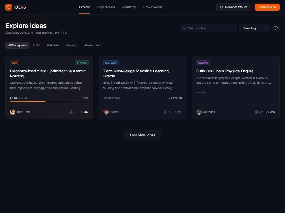The image size is (285, 213).
Task: Open the Roadmap navigation tab
Action: [129, 7]
